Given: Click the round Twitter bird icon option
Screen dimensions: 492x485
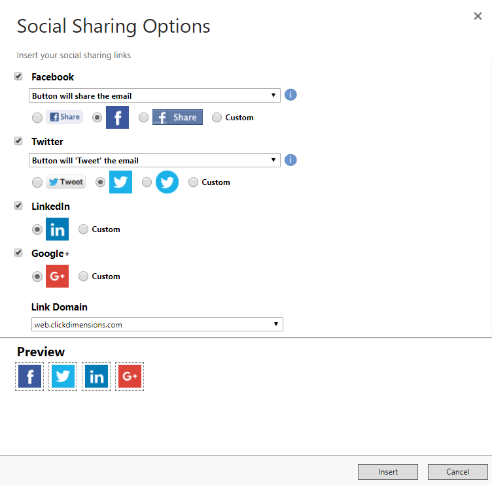Looking at the screenshot, I should 167,182.
